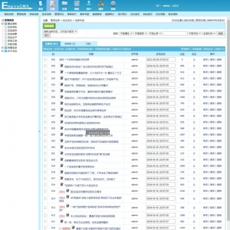Click the title-image icon in row ID 520

(62, 159)
